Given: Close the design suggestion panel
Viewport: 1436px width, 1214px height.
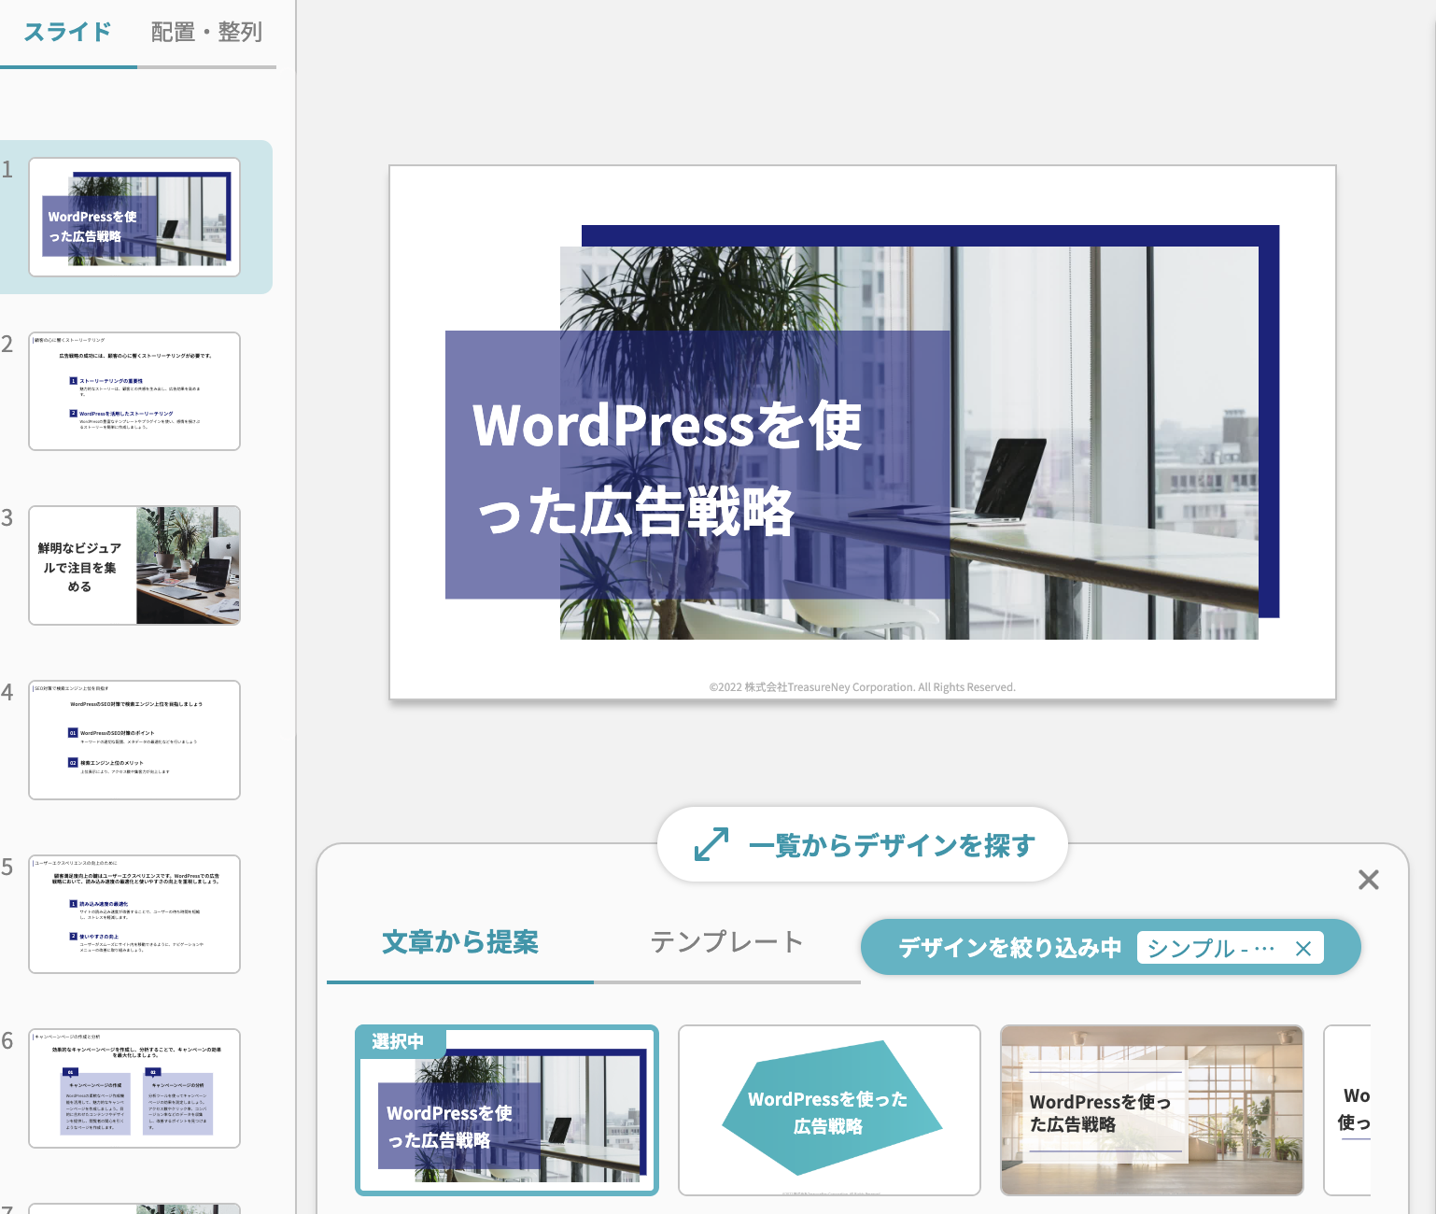Looking at the screenshot, I should point(1369,880).
